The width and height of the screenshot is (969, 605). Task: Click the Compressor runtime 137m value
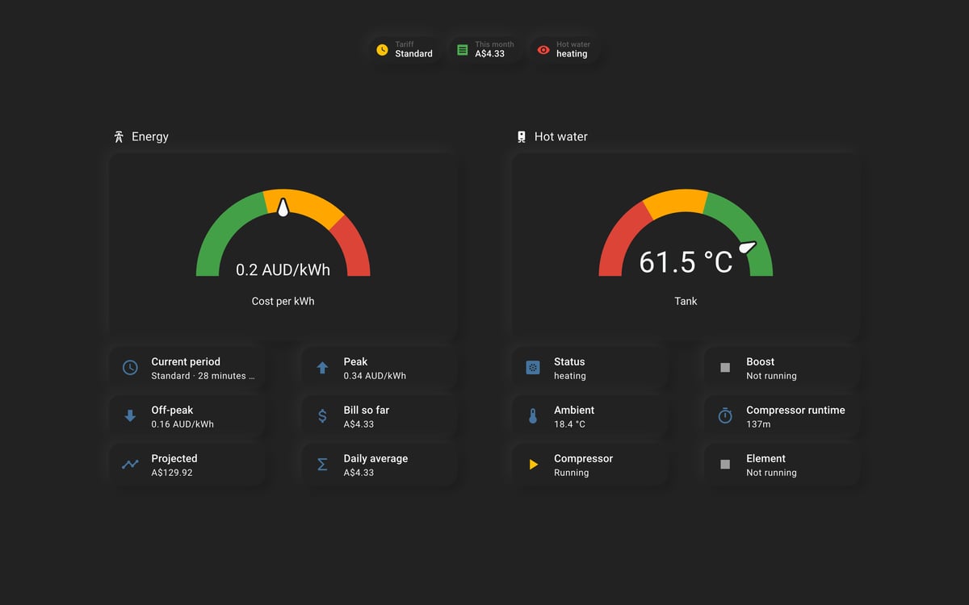758,424
